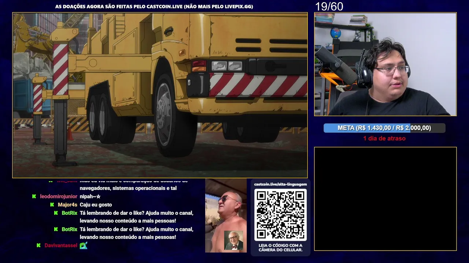Click username Major4s in chat

67,205
